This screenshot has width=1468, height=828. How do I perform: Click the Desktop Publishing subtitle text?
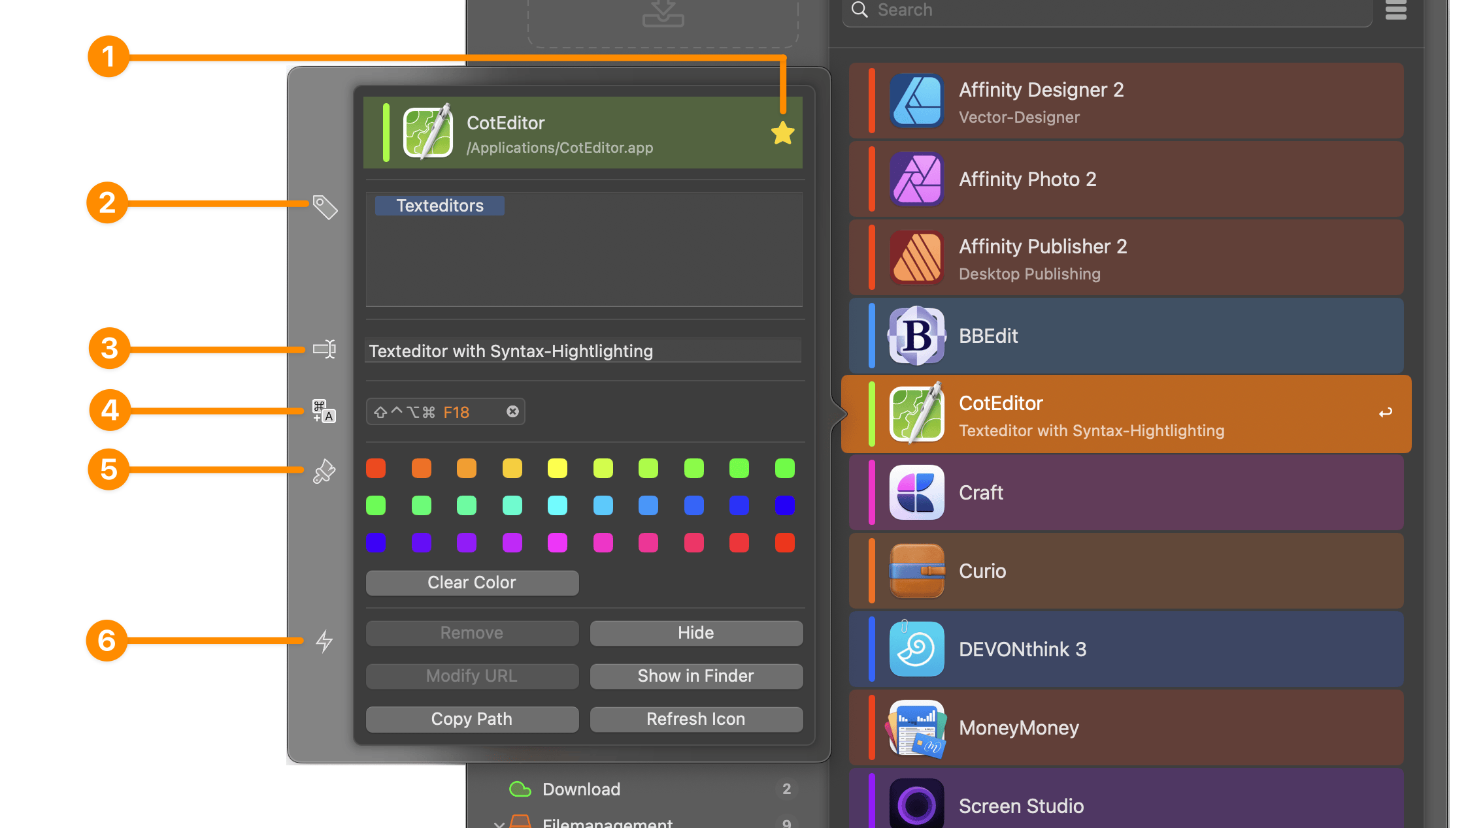(1029, 274)
